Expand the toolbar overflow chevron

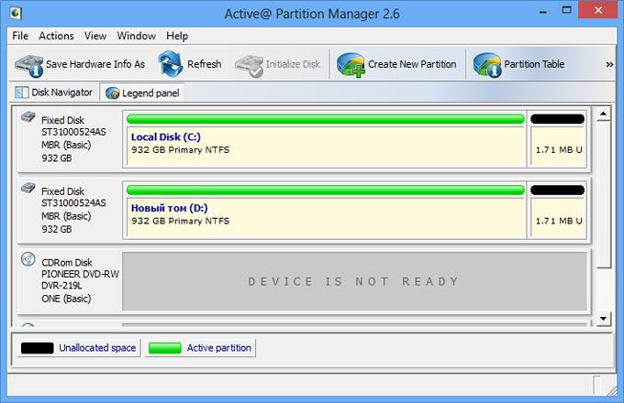(609, 64)
